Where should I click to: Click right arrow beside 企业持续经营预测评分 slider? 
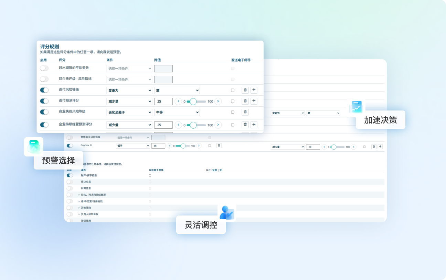pyautogui.click(x=218, y=125)
